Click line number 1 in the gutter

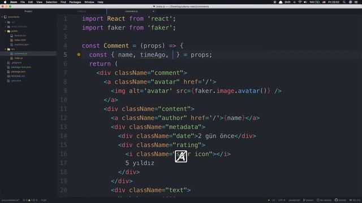point(66,19)
